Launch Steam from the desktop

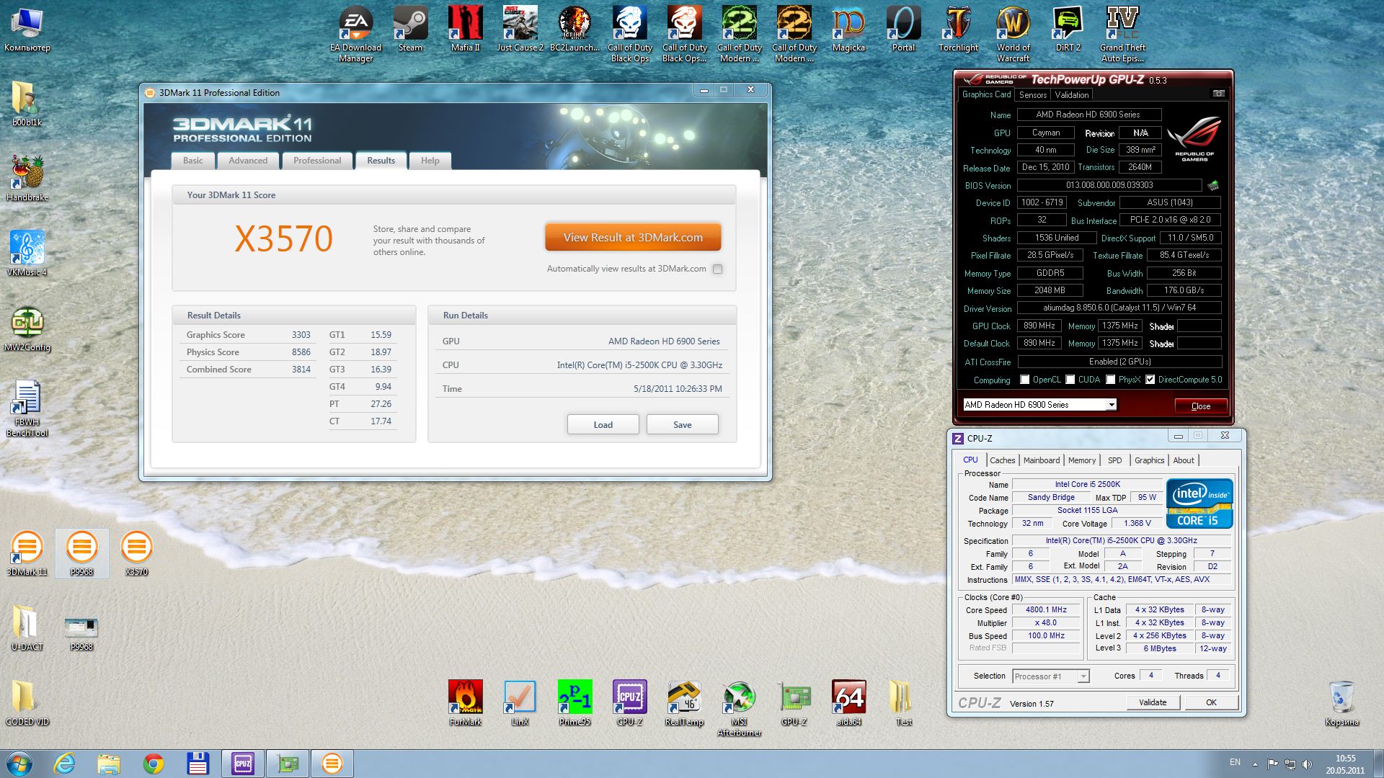(x=410, y=30)
